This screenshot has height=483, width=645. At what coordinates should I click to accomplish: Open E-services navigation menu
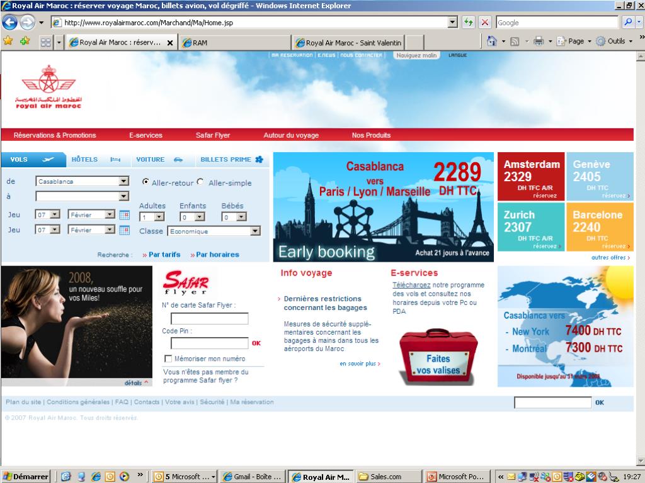146,135
